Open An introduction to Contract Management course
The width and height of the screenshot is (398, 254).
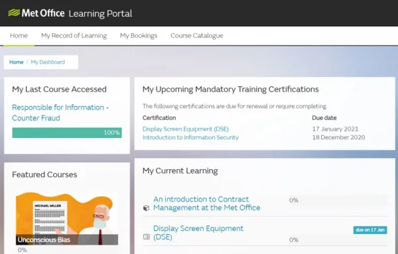point(206,203)
